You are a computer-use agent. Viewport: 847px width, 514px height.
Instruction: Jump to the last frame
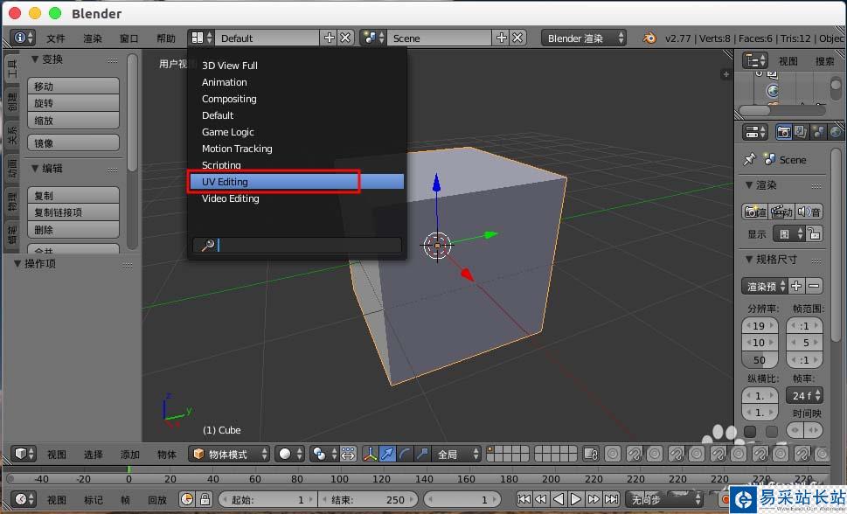[x=611, y=499]
